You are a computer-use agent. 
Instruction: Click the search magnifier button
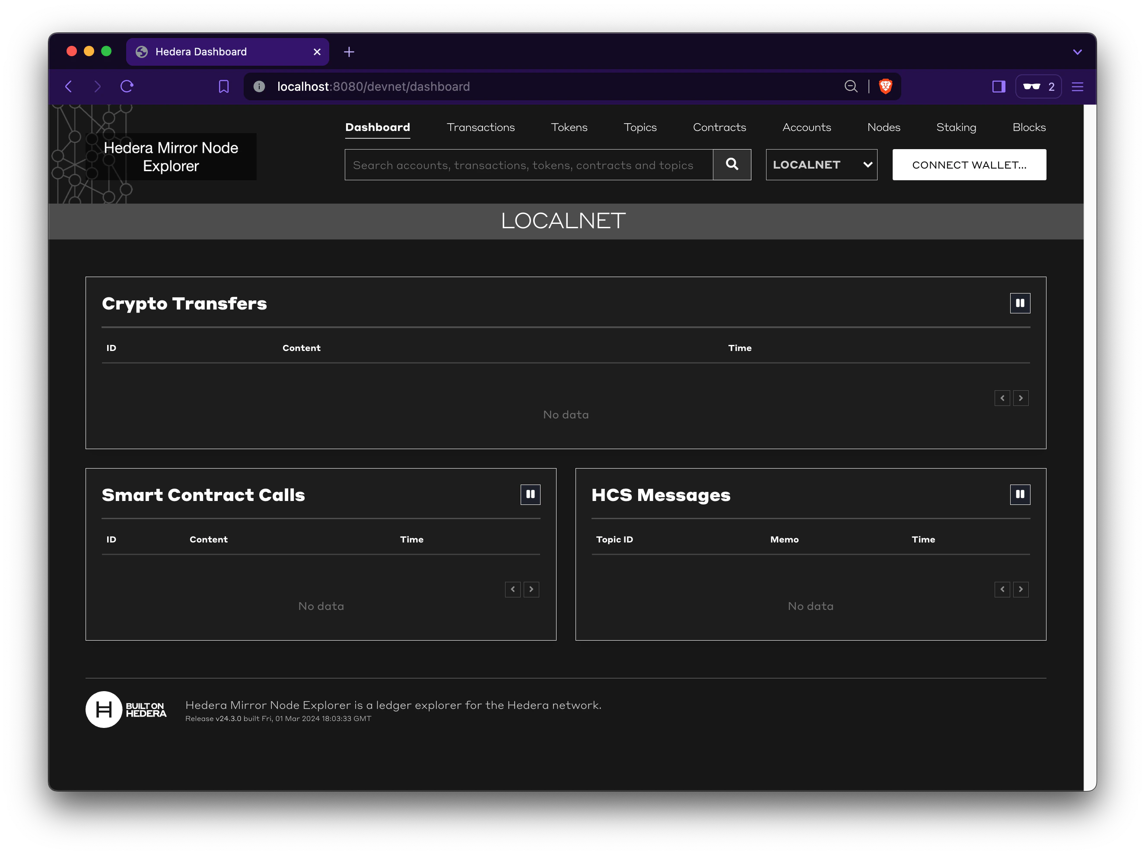click(x=732, y=165)
